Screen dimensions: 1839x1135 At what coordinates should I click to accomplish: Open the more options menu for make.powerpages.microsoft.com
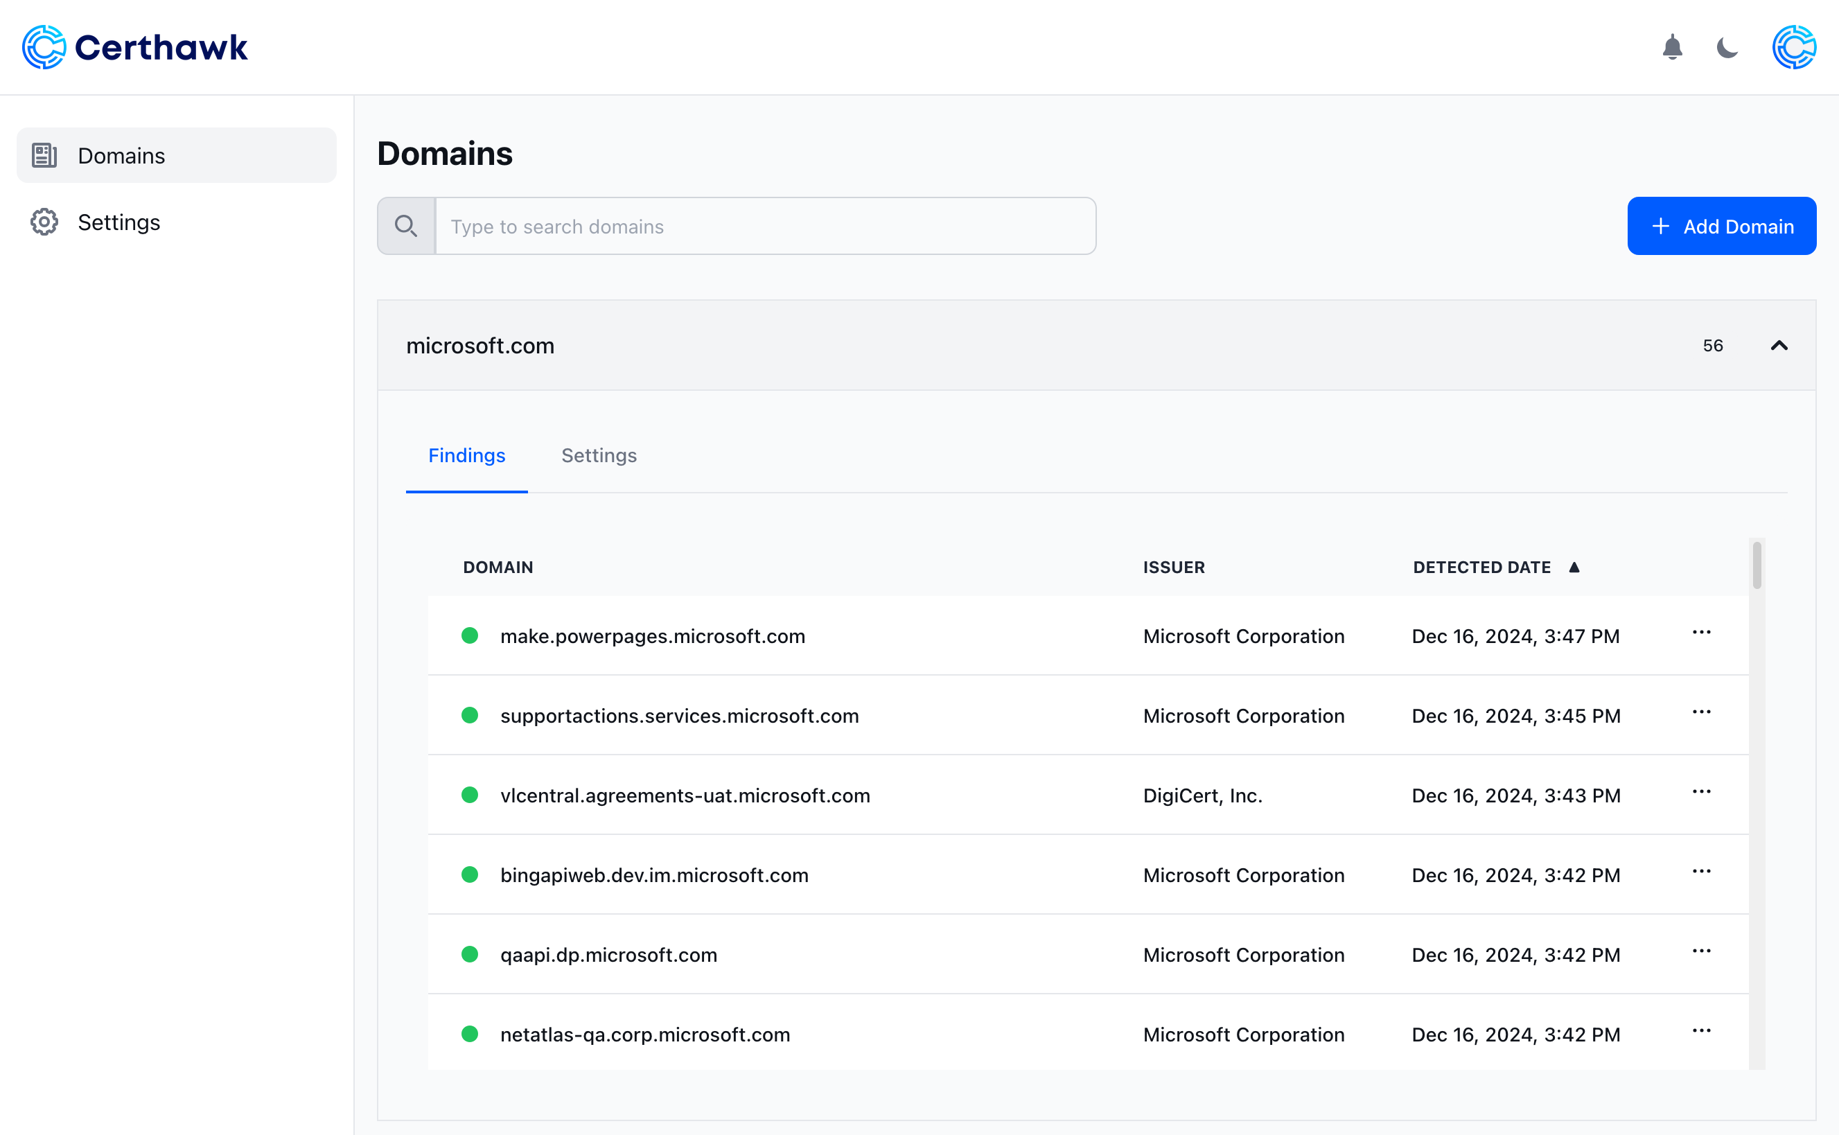1701,632
